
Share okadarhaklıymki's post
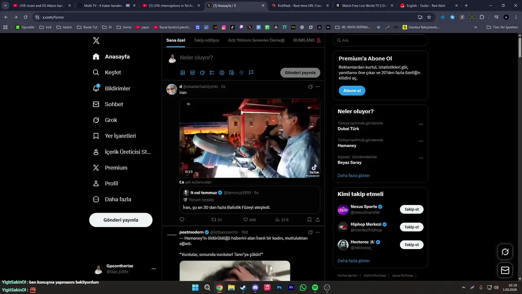(x=318, y=220)
